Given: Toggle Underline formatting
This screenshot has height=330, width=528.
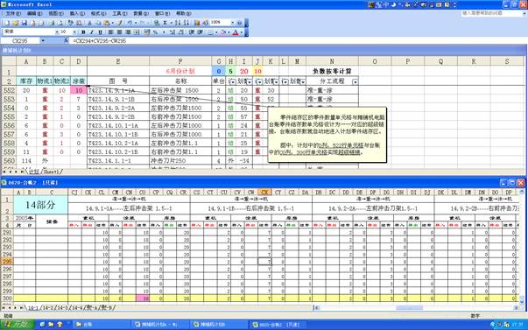Looking at the screenshot, I should [x=100, y=32].
